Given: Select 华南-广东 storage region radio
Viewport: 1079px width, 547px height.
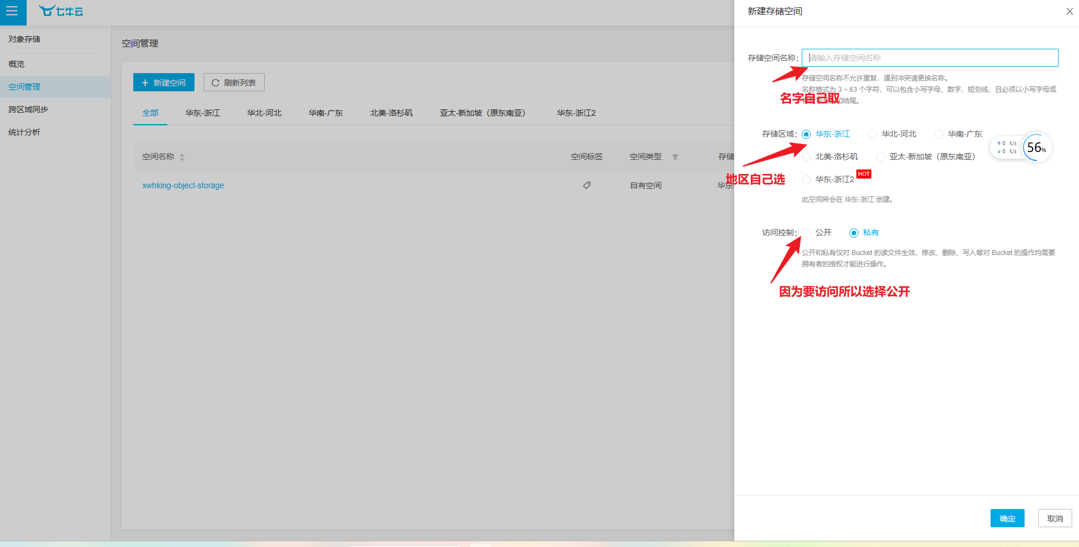Looking at the screenshot, I should click(x=939, y=134).
